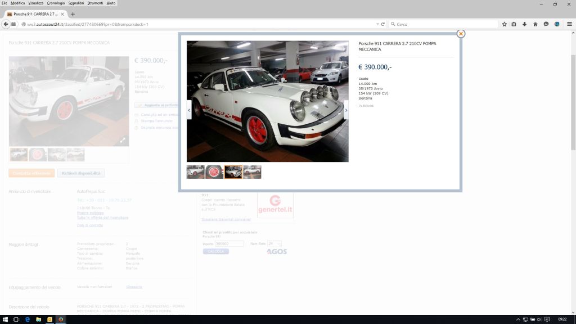This screenshot has height=324, width=576.
Task: Click the genertel.it advert logo
Action: pyautogui.click(x=275, y=205)
